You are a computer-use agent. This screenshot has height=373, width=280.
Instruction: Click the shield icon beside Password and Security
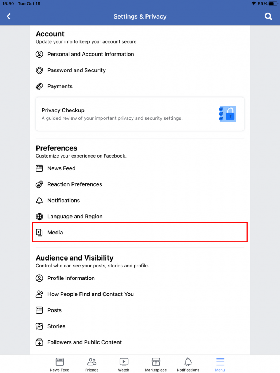pos(39,70)
